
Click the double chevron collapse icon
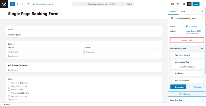tap(184, 4)
